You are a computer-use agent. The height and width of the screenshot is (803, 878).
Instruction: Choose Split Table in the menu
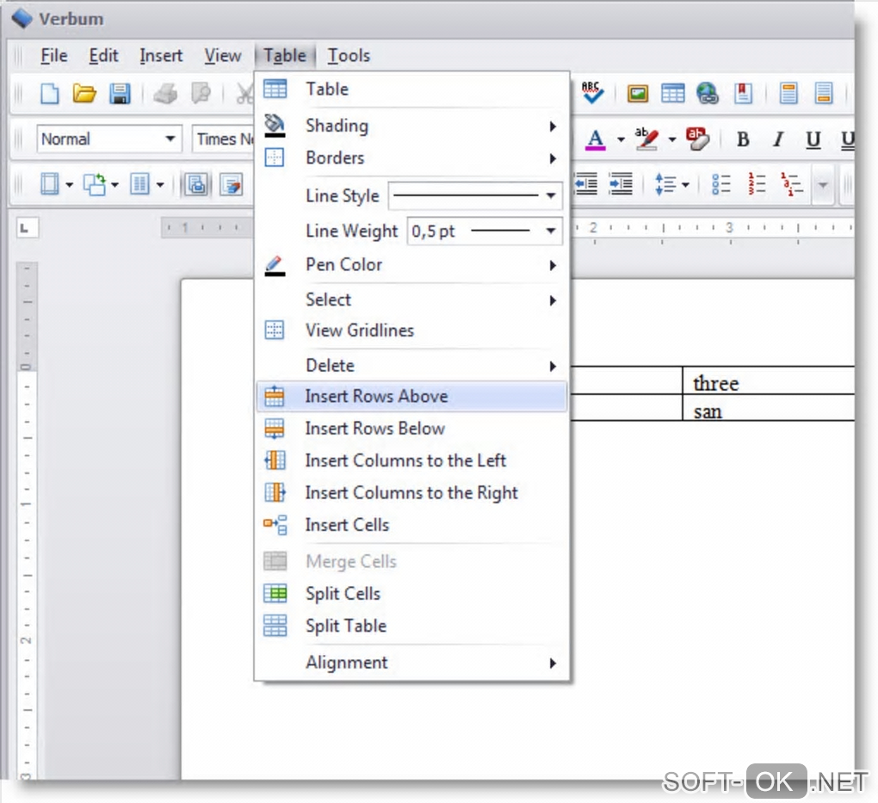point(411,626)
